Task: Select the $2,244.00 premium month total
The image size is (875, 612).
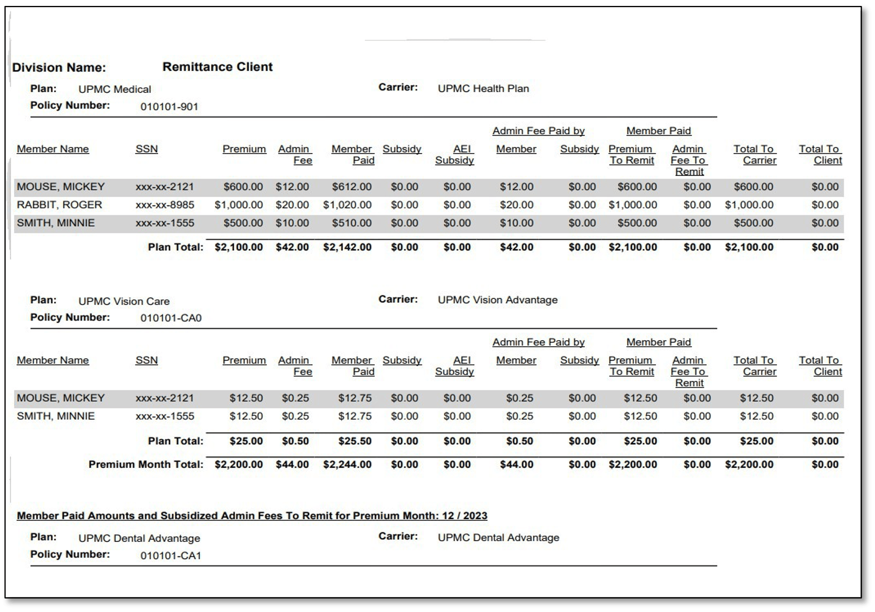Action: point(347,465)
